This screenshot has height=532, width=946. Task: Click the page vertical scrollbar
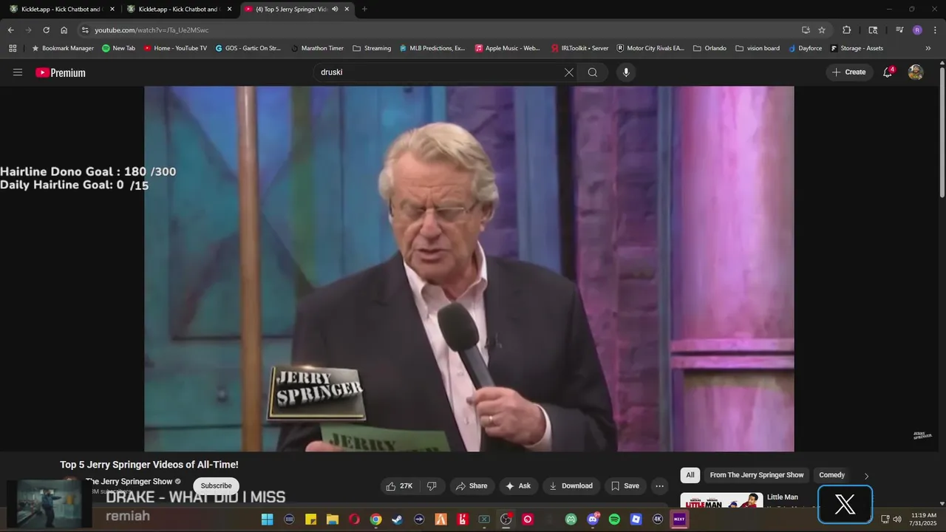tap(942, 133)
